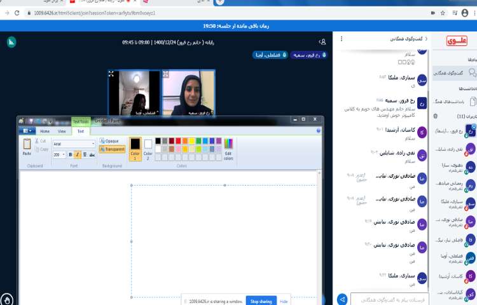Pick the red color swatch in palette
The height and width of the screenshot is (305, 477).
(178, 140)
